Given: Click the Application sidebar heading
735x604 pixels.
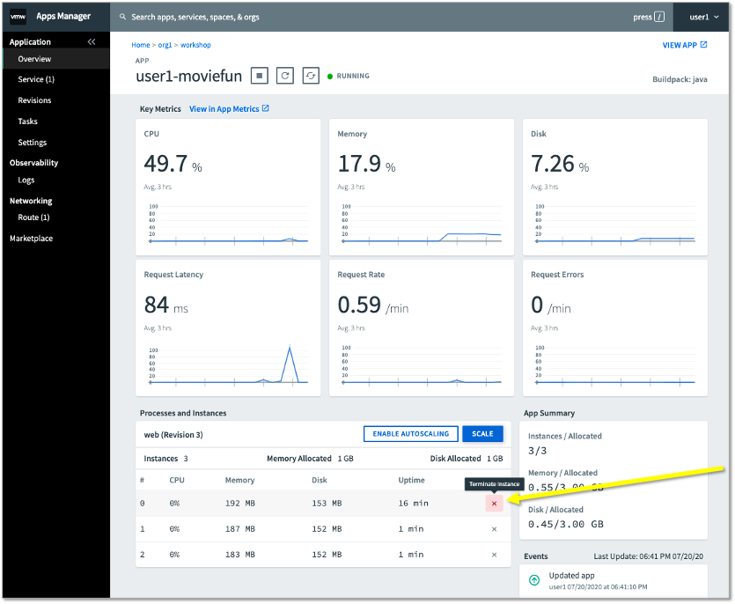Looking at the screenshot, I should coord(30,41).
